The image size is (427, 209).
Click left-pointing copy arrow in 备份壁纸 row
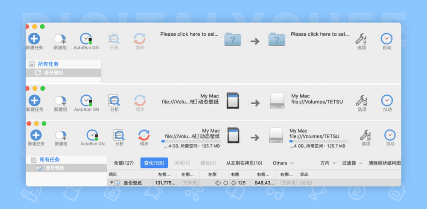coord(218,183)
